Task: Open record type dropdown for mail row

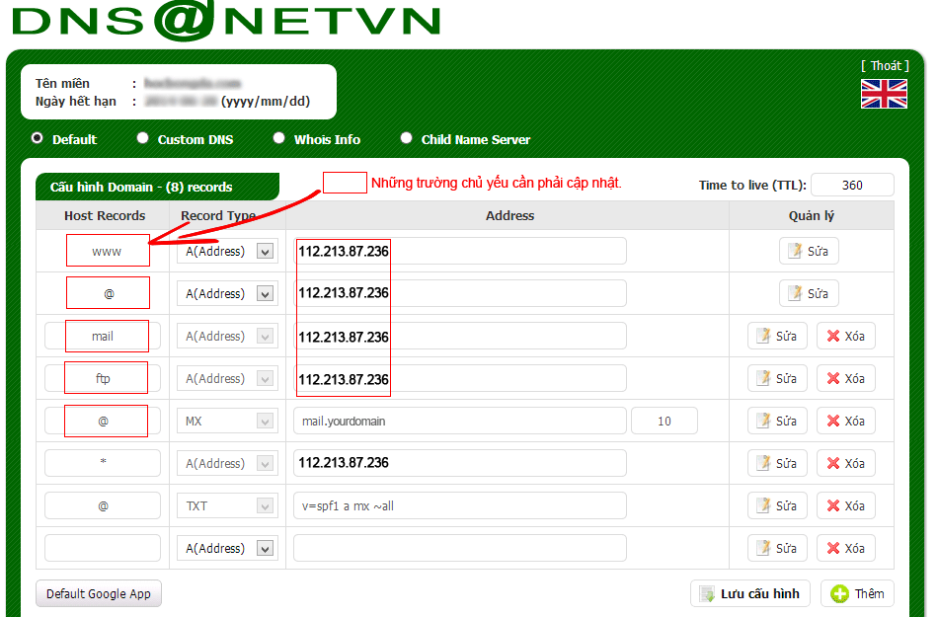Action: point(227,336)
